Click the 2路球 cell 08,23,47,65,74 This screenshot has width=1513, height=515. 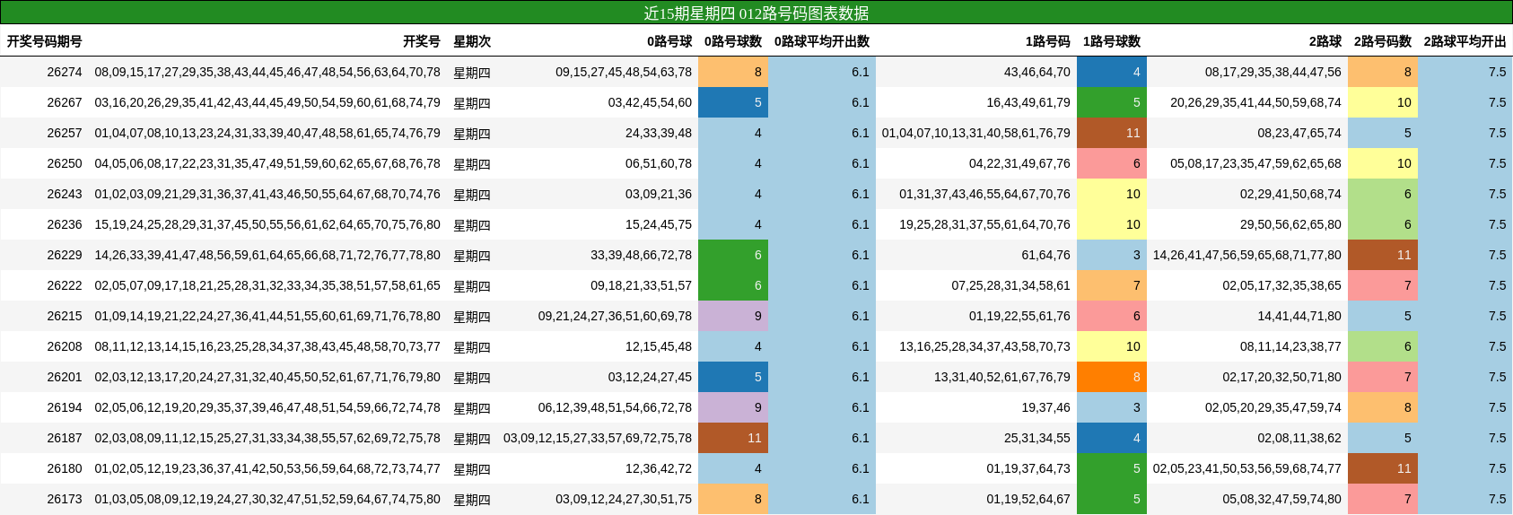(x=1299, y=133)
